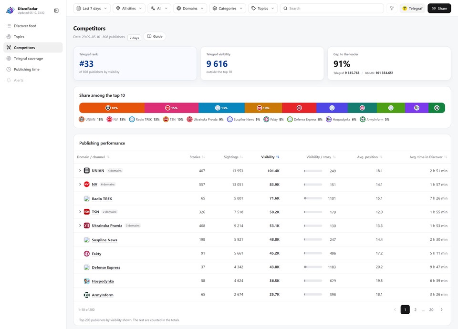This screenshot has width=458, height=329.
Task: Click the DiscoRadar logo icon
Action: [x=10, y=10]
